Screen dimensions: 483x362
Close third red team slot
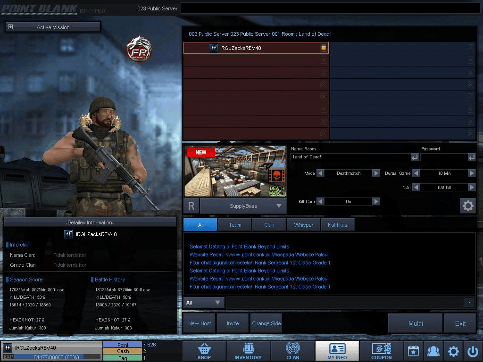click(324, 72)
